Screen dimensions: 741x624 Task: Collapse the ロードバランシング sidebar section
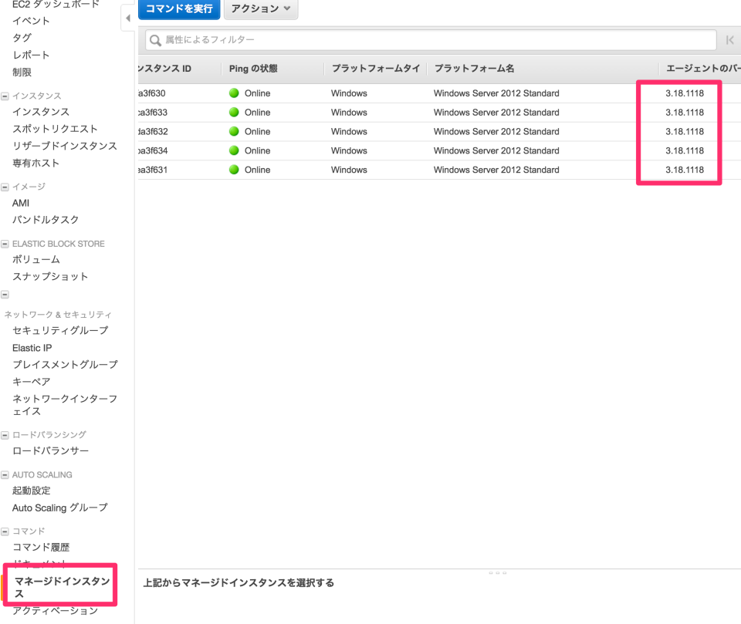[5, 434]
